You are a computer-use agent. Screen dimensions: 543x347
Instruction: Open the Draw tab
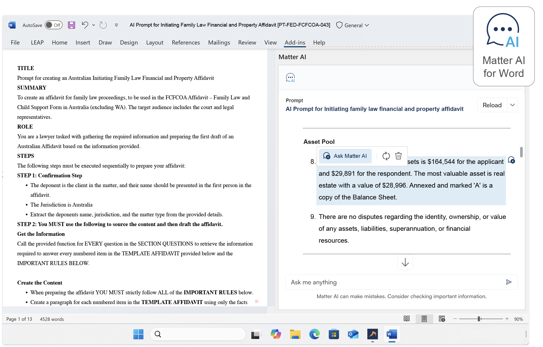[105, 42]
